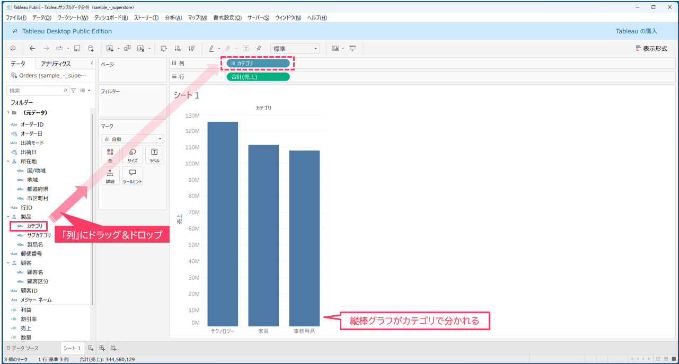Toggle mark labels with T toolbar icon
Viewport: 679px width, 364px height.
246,48
